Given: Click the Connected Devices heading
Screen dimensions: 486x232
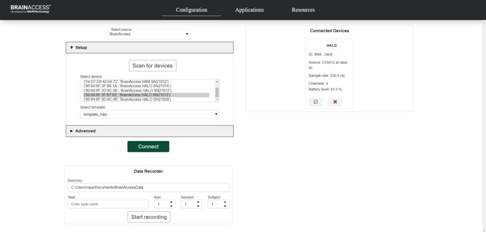Looking at the screenshot, I should tap(329, 31).
